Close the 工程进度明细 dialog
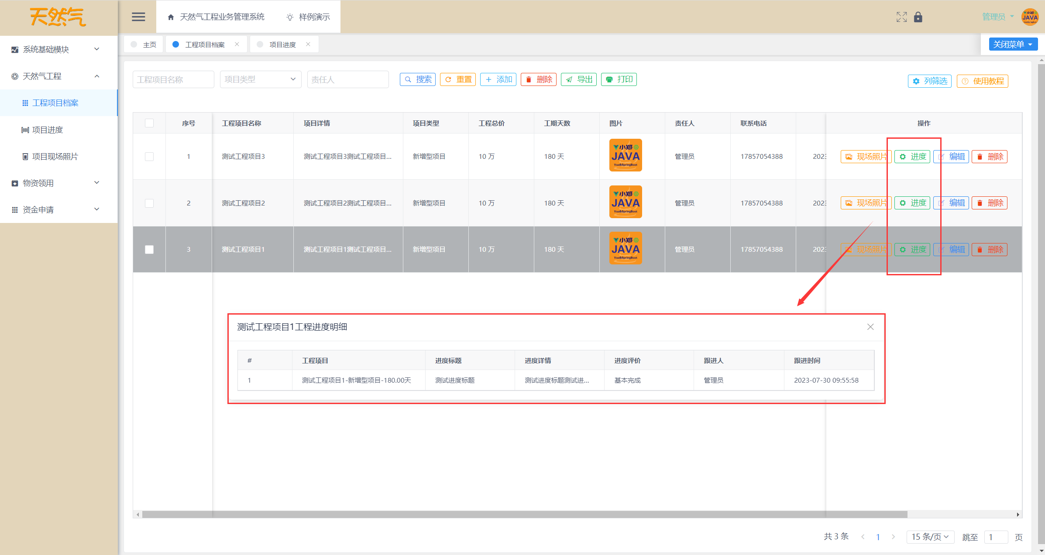This screenshot has width=1045, height=555. tap(870, 327)
